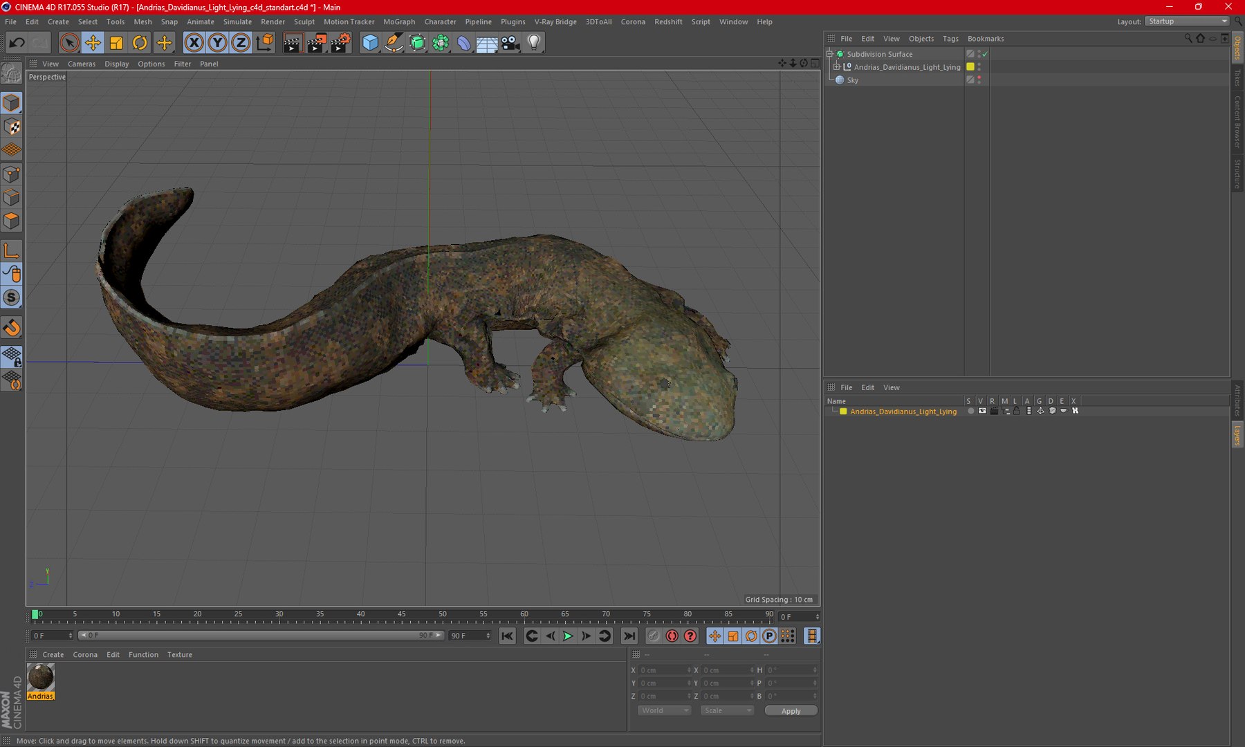Click the Undo arrow icon
1245x747 pixels.
click(17, 43)
